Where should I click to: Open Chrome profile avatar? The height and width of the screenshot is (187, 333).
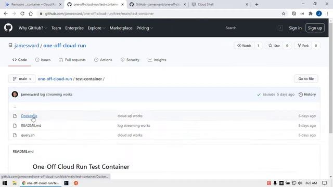tap(319, 14)
